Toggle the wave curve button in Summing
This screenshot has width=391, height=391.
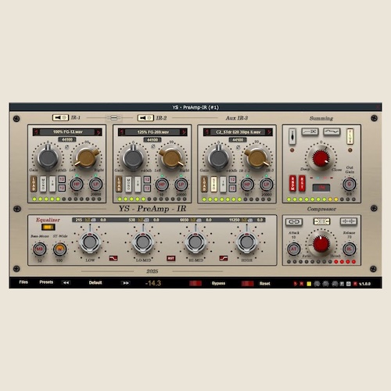[332, 131]
